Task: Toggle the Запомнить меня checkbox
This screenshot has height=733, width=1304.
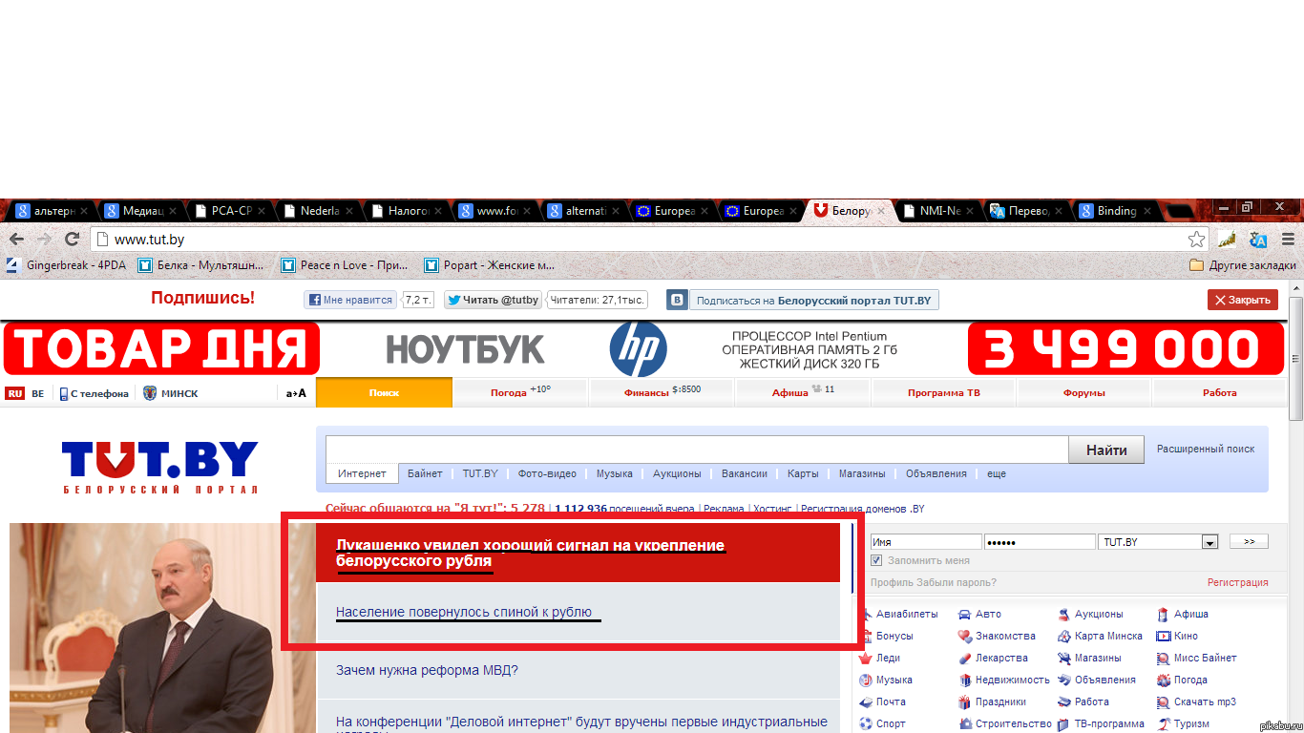Action: click(x=876, y=560)
